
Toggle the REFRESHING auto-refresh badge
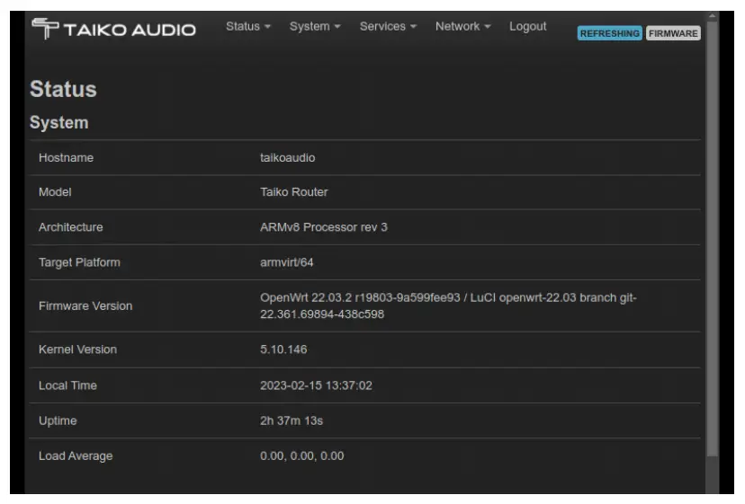click(x=610, y=33)
